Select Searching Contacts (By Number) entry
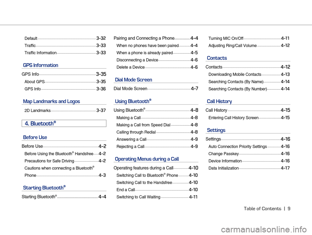Viewport: 312px width, 235px height. pyautogui.click(x=238, y=89)
